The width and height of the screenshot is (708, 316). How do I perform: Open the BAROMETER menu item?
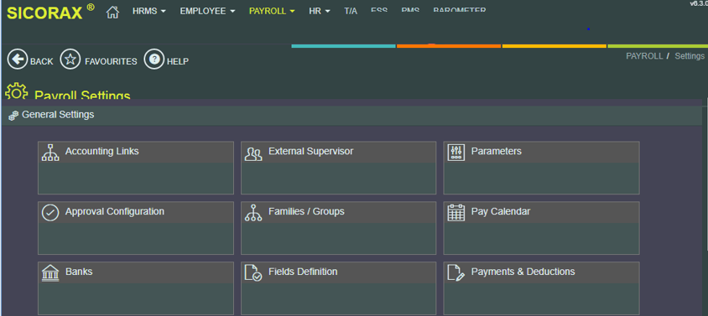(x=460, y=10)
